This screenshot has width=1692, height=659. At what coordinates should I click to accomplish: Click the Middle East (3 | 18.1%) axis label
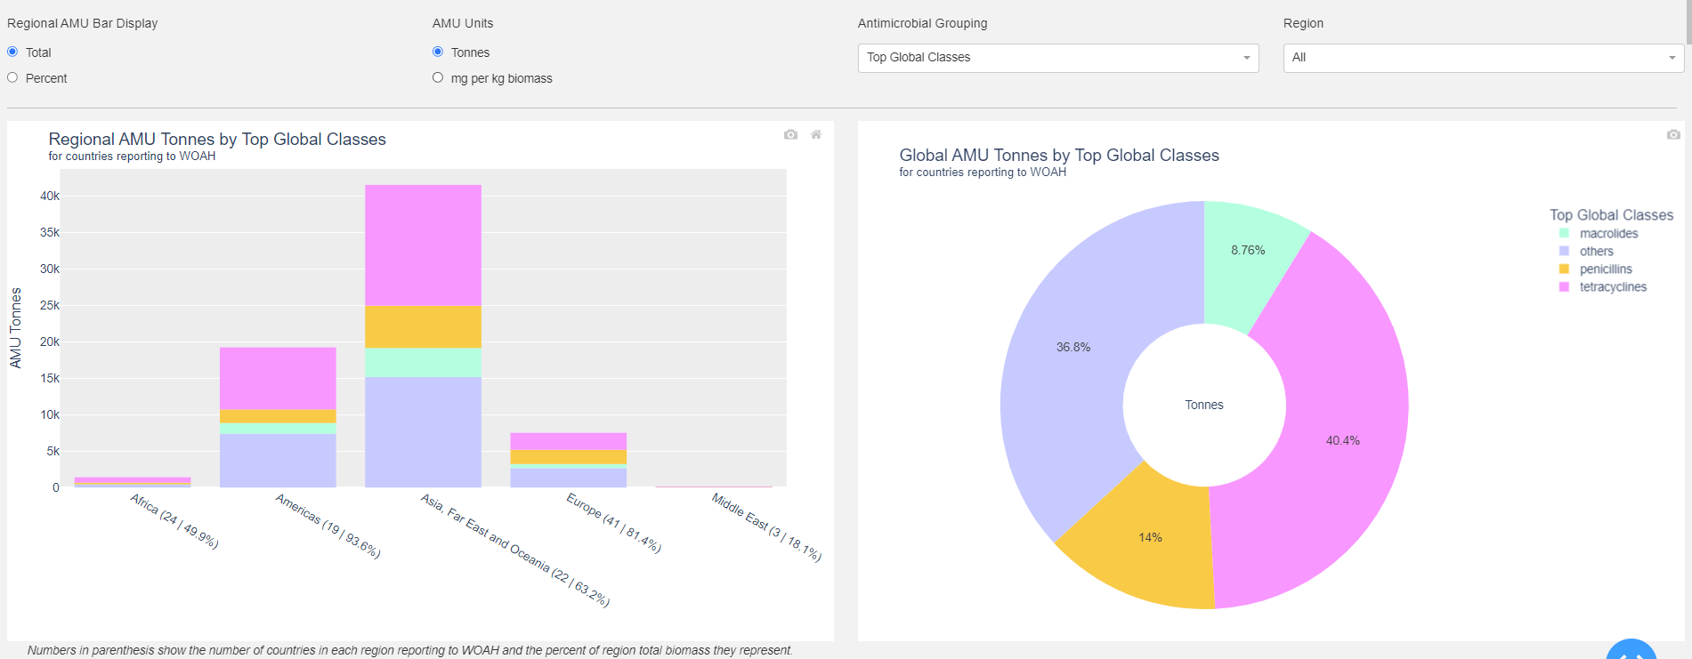point(766,526)
